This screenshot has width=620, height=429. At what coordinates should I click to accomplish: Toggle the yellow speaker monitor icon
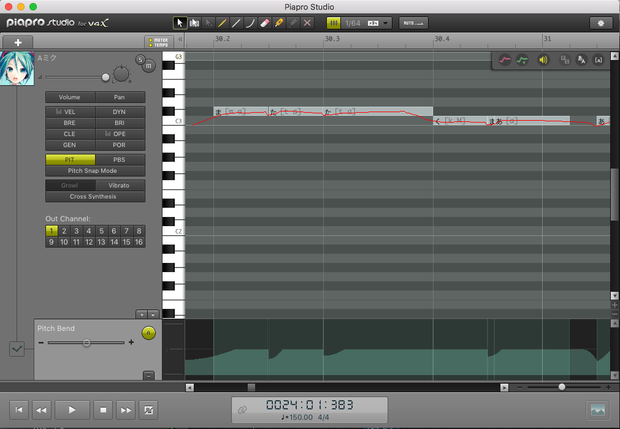543,60
